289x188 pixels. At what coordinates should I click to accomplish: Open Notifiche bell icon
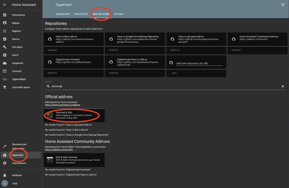tap(4, 175)
